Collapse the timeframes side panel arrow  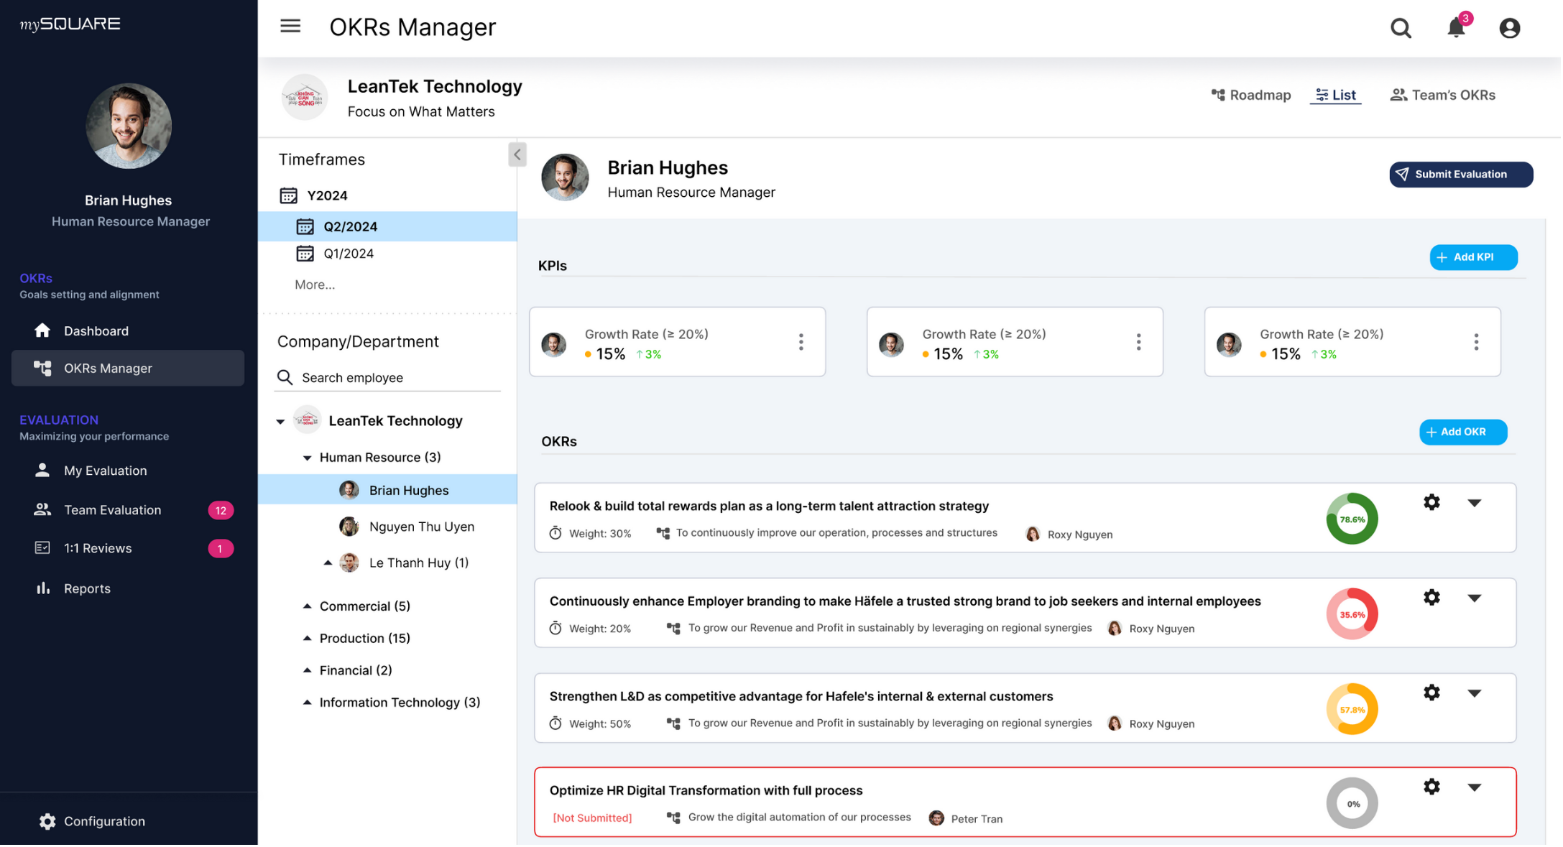[517, 154]
